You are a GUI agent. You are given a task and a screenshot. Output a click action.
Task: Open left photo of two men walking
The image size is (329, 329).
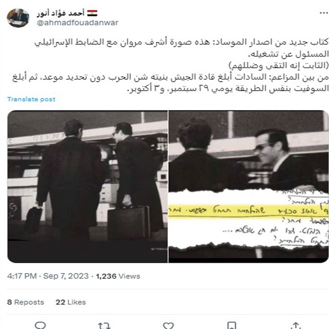pyautogui.click(x=88, y=186)
